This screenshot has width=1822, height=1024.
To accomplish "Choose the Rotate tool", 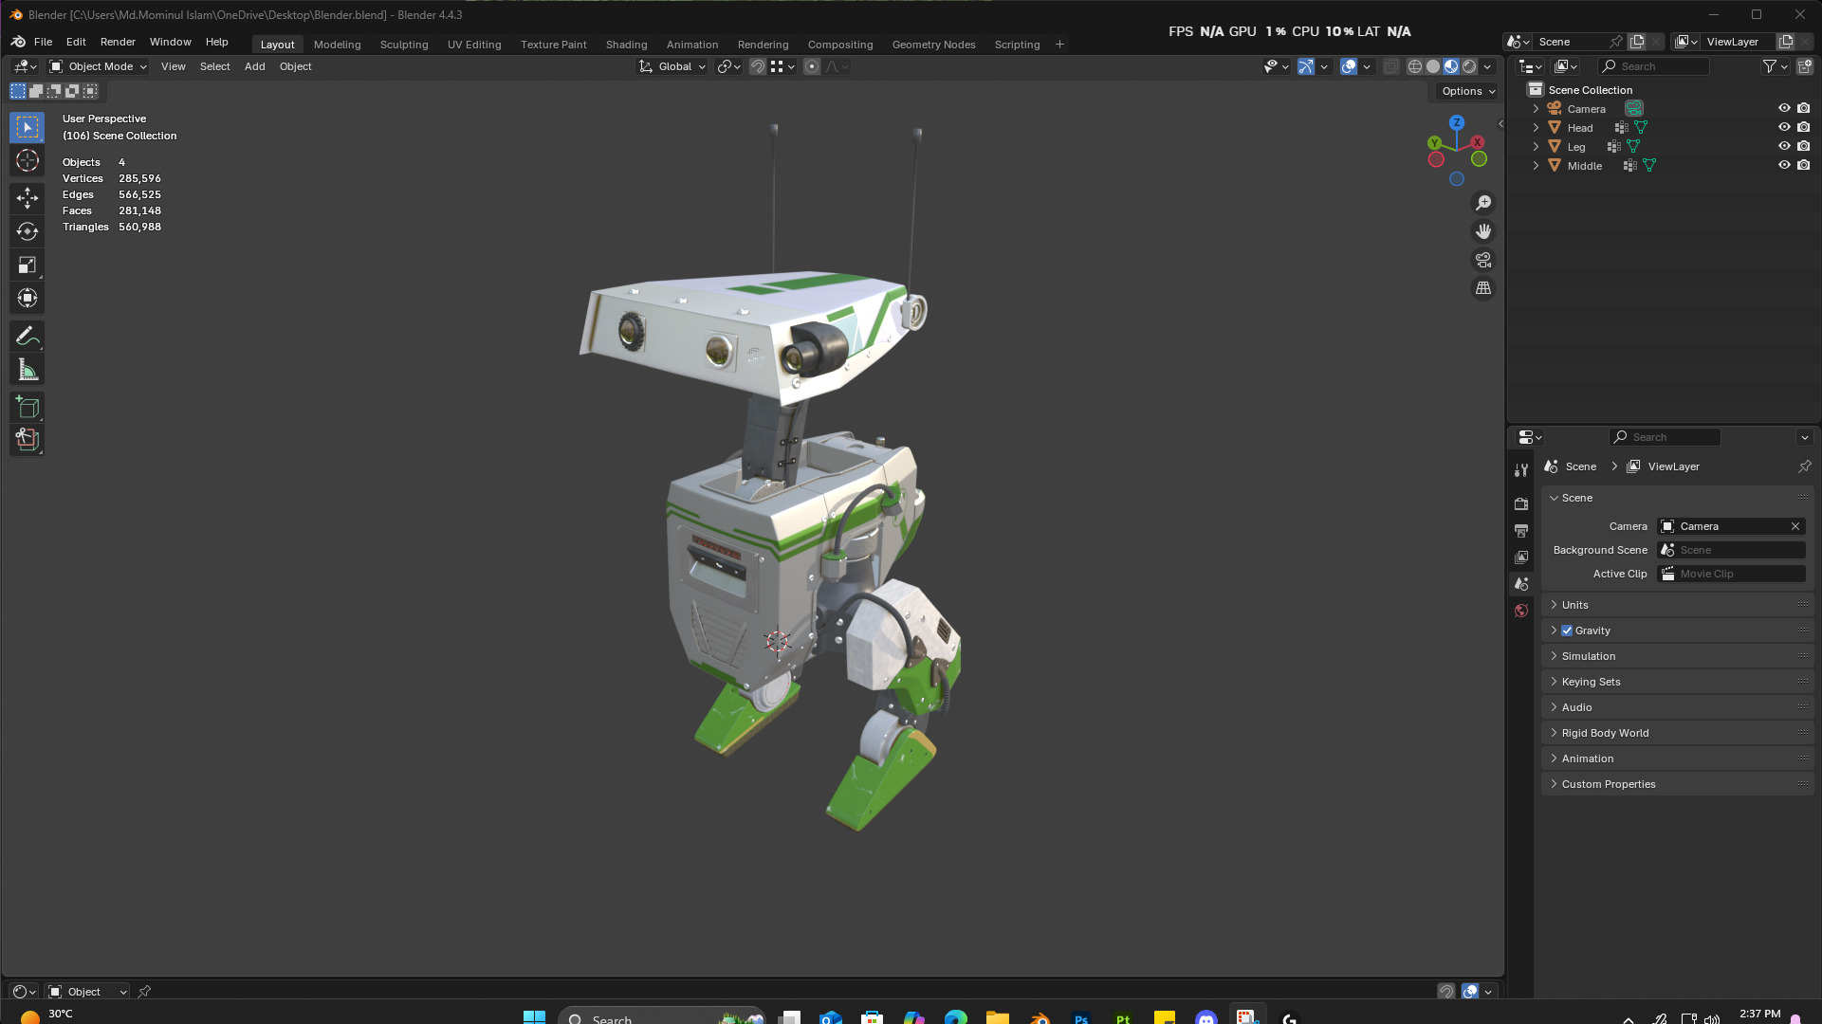I will click(x=27, y=231).
